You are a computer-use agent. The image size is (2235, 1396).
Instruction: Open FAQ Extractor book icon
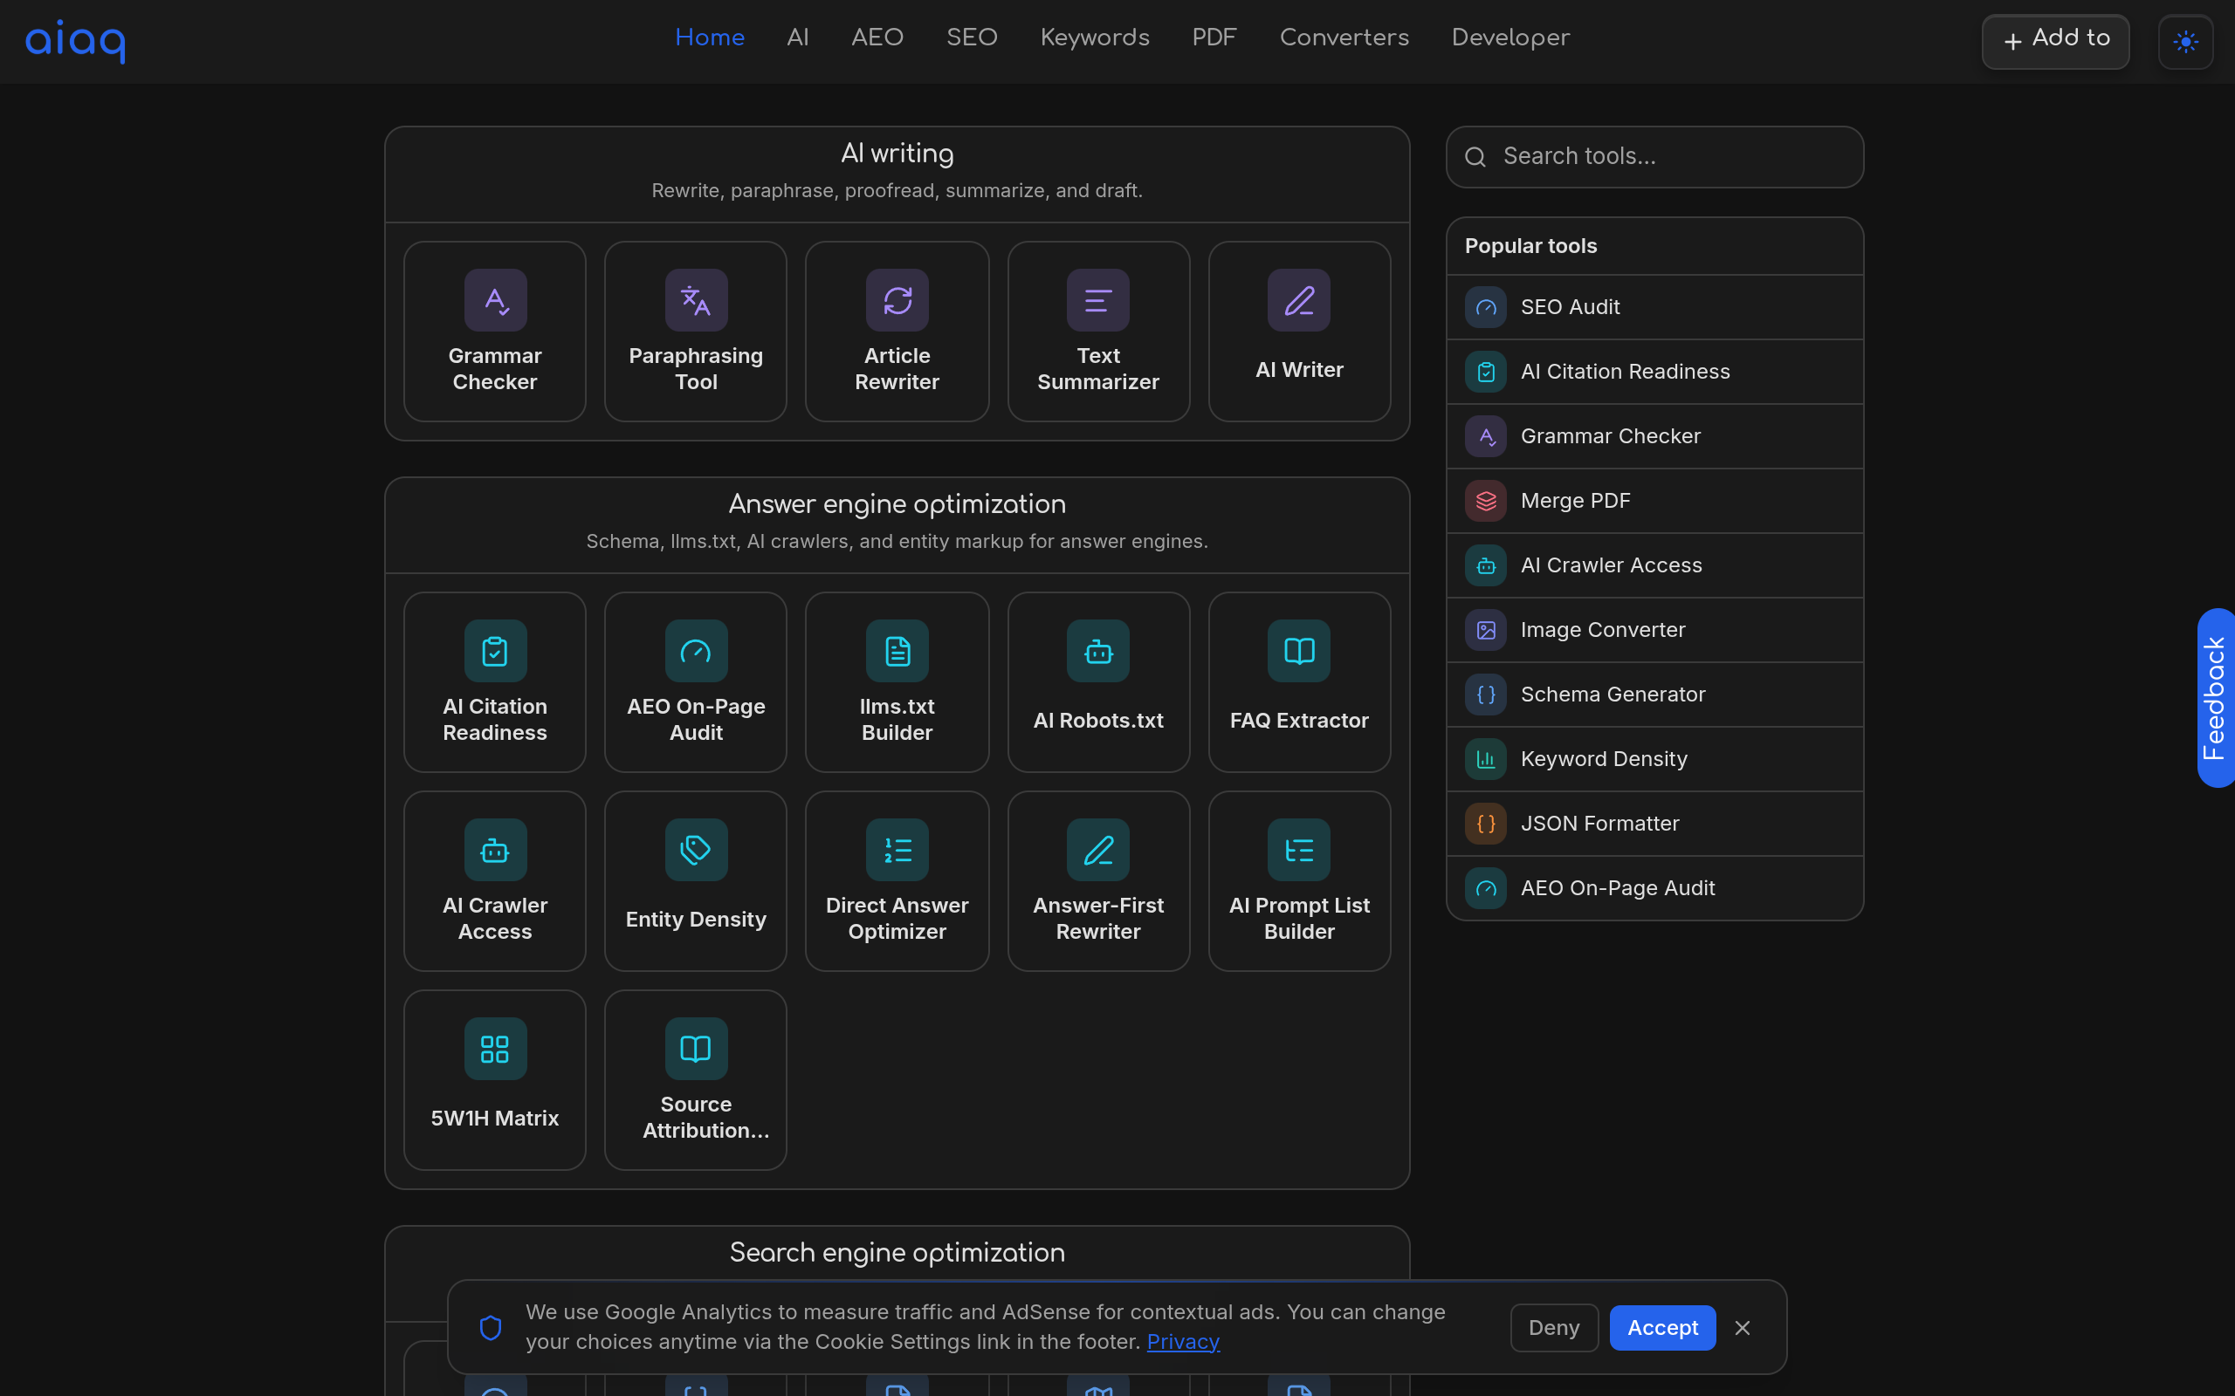pos(1298,651)
